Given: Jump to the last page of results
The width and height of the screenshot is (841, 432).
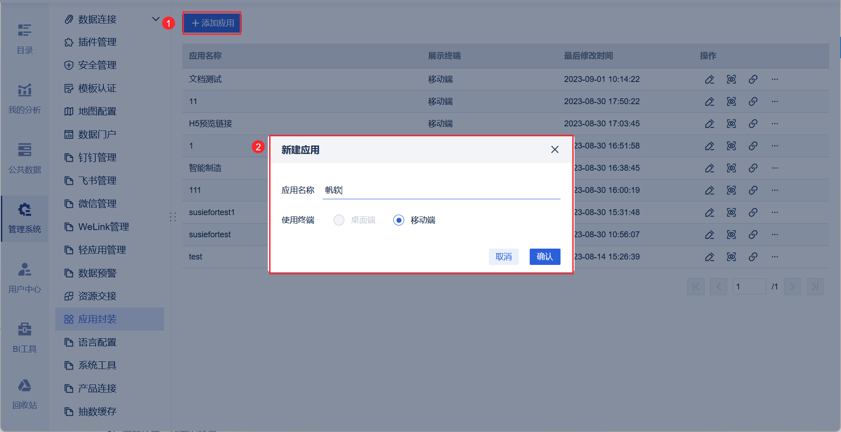Looking at the screenshot, I should tap(815, 287).
